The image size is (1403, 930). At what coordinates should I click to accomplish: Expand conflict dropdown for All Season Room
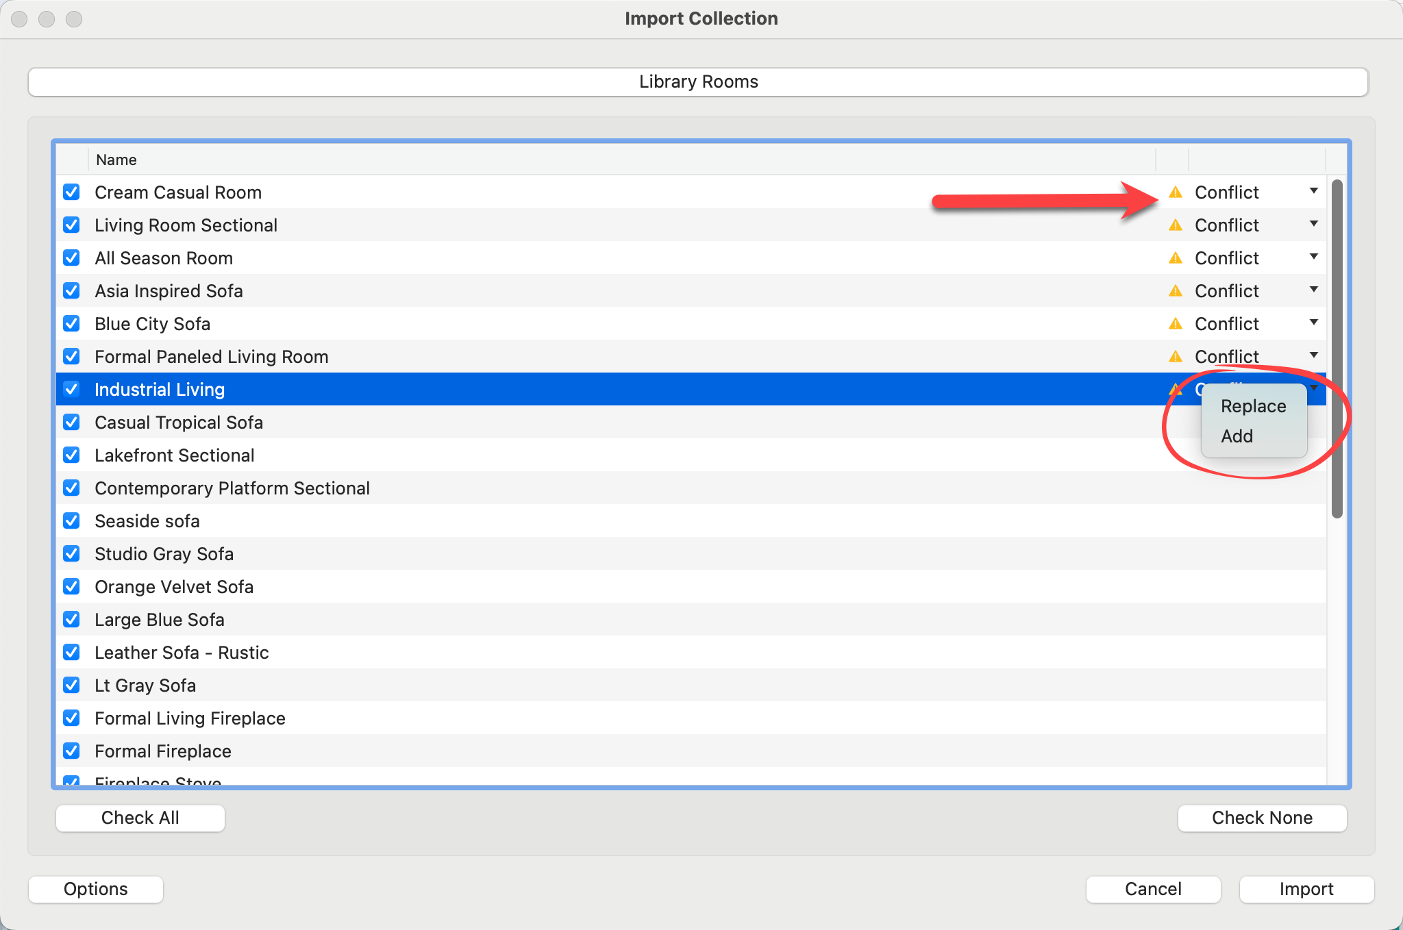click(x=1313, y=257)
